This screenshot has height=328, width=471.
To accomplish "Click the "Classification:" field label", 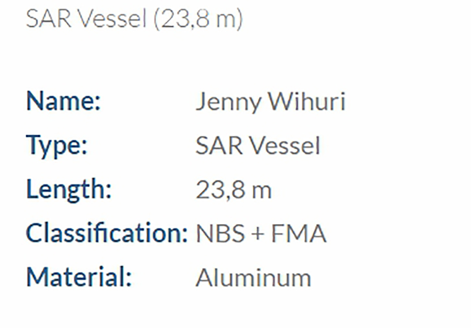I will 107,233.
